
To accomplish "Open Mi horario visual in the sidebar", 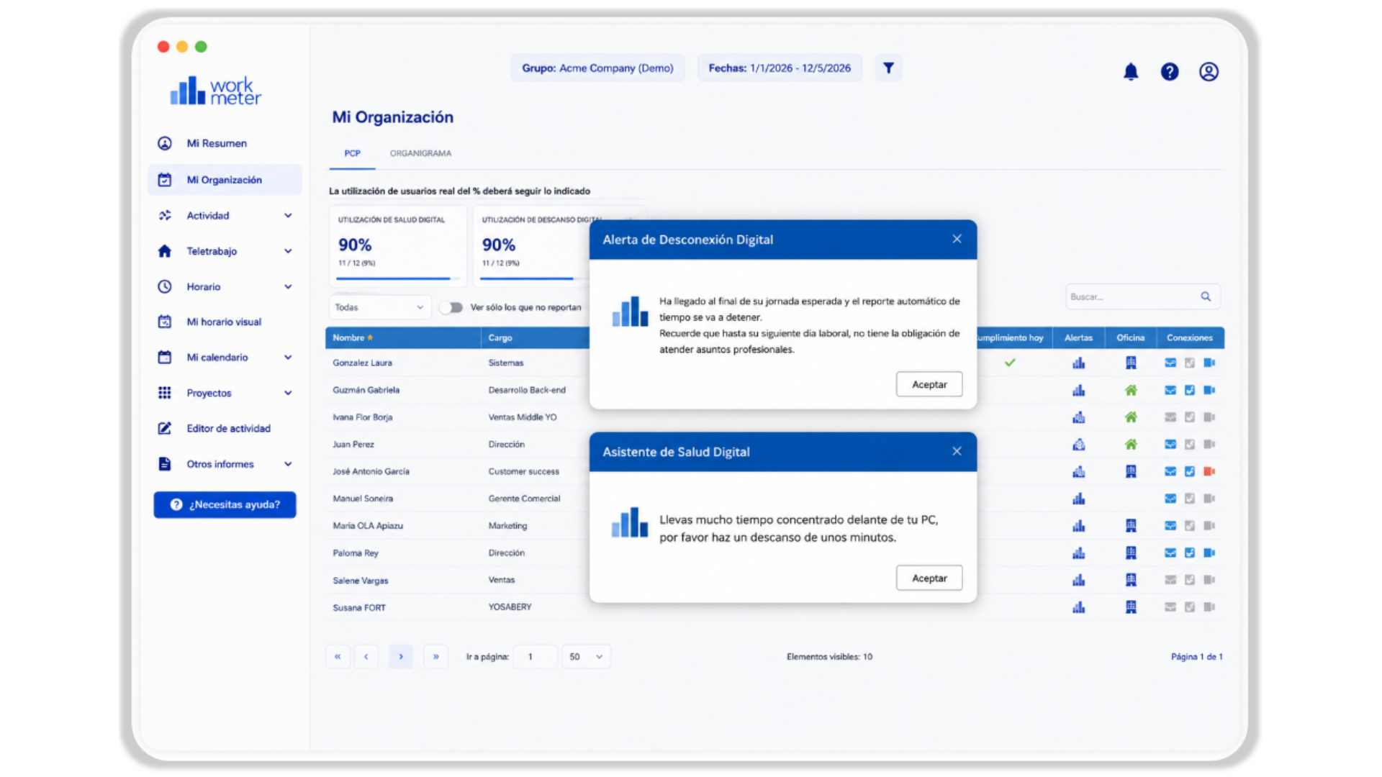I will (x=225, y=322).
